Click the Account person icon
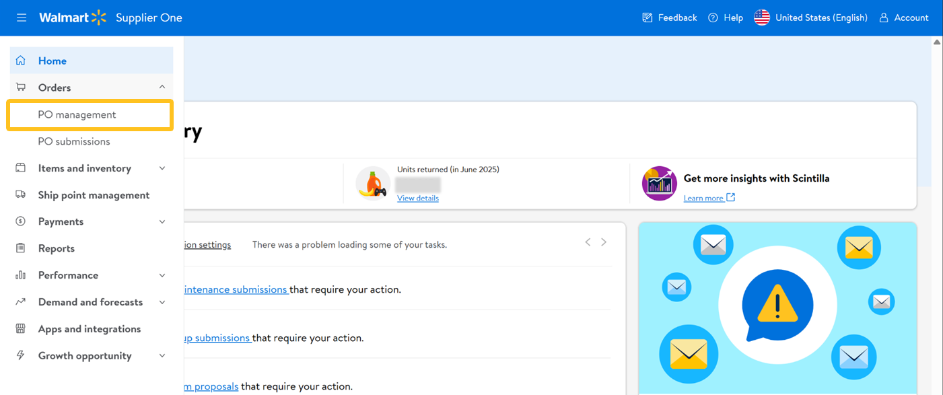 pyautogui.click(x=884, y=18)
